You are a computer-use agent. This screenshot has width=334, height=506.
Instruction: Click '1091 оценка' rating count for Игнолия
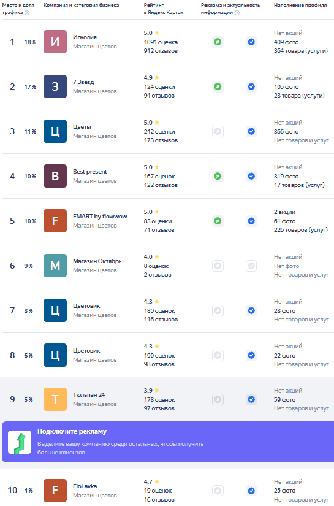[x=161, y=42]
